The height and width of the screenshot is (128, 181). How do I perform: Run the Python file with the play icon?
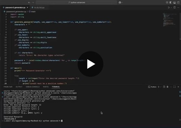(169, 8)
